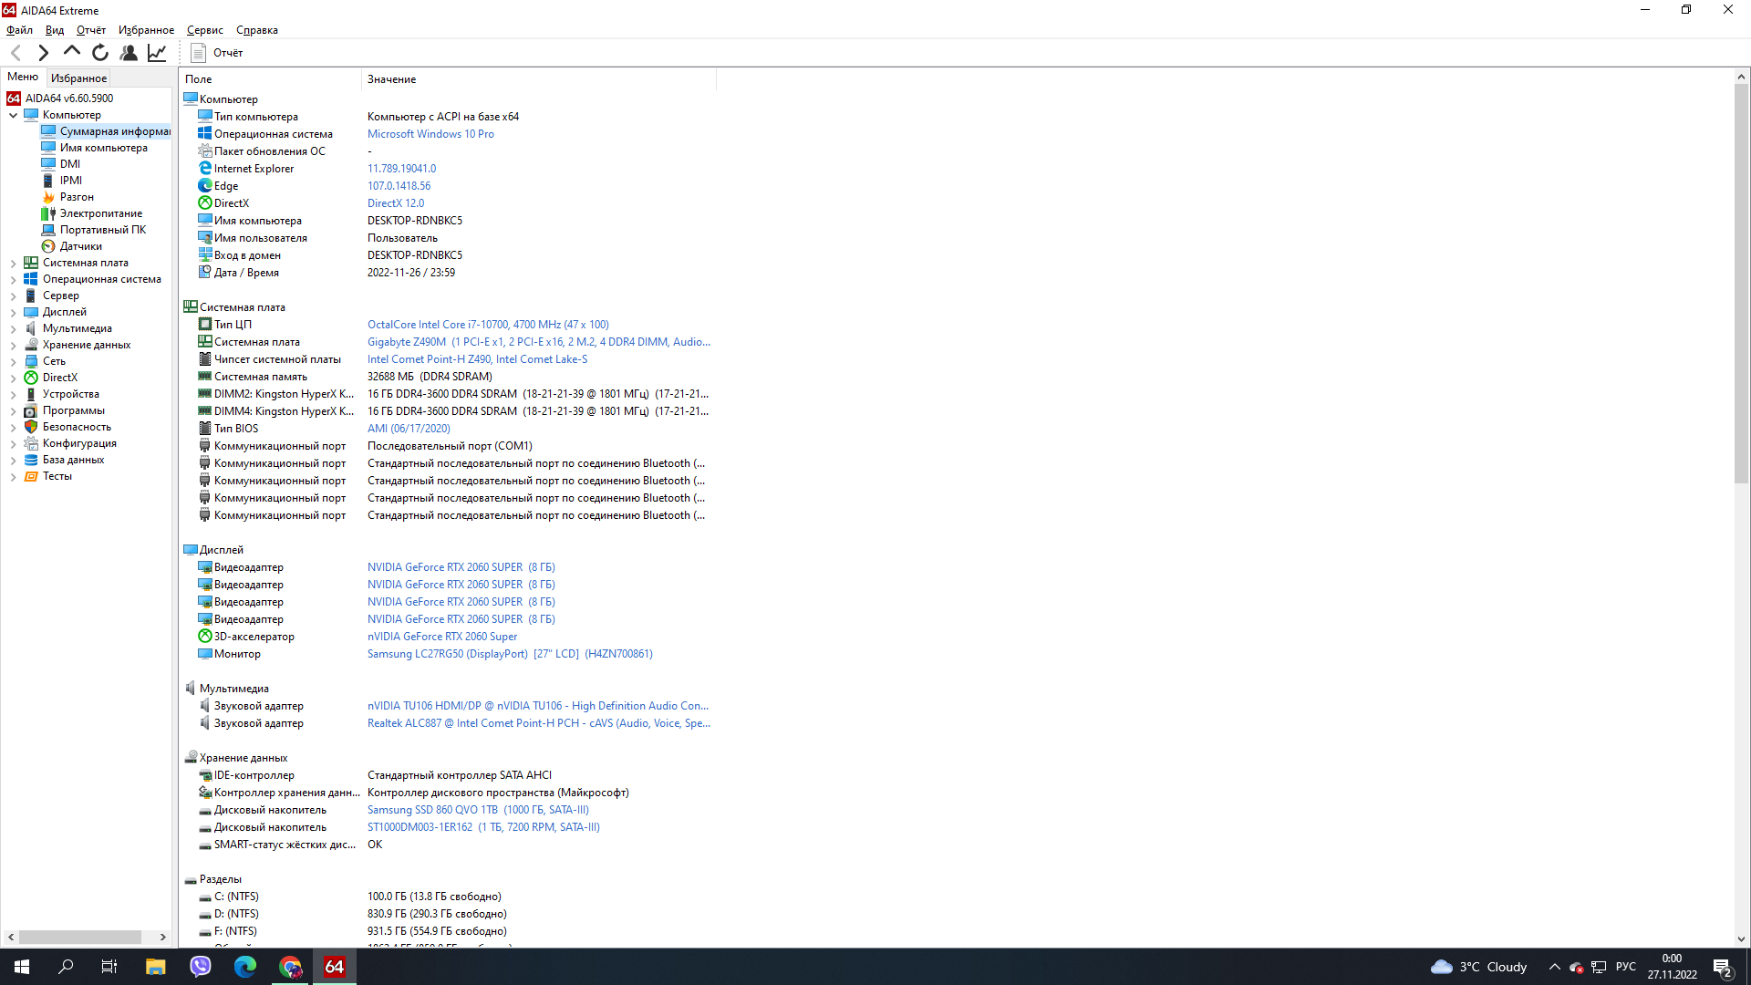Open the user icon in the toolbar
Screen dimensions: 1751x985
[x=129, y=53]
